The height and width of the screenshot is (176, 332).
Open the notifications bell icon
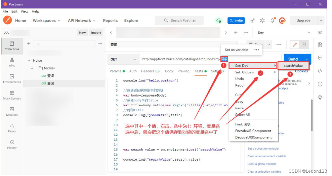click(x=272, y=20)
